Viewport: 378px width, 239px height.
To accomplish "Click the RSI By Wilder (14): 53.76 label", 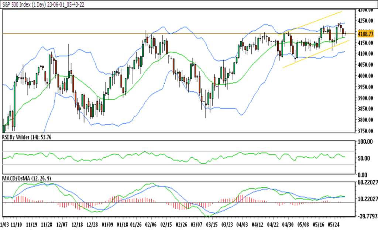I will coord(27,137).
